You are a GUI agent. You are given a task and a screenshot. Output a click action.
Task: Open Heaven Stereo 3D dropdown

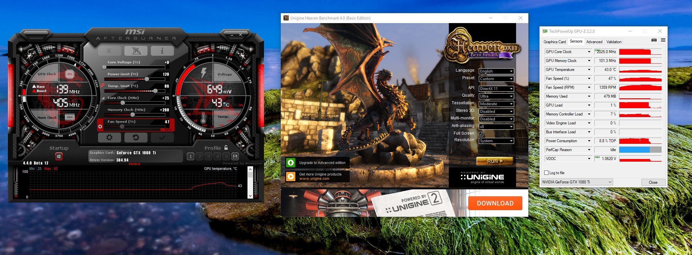(496, 112)
